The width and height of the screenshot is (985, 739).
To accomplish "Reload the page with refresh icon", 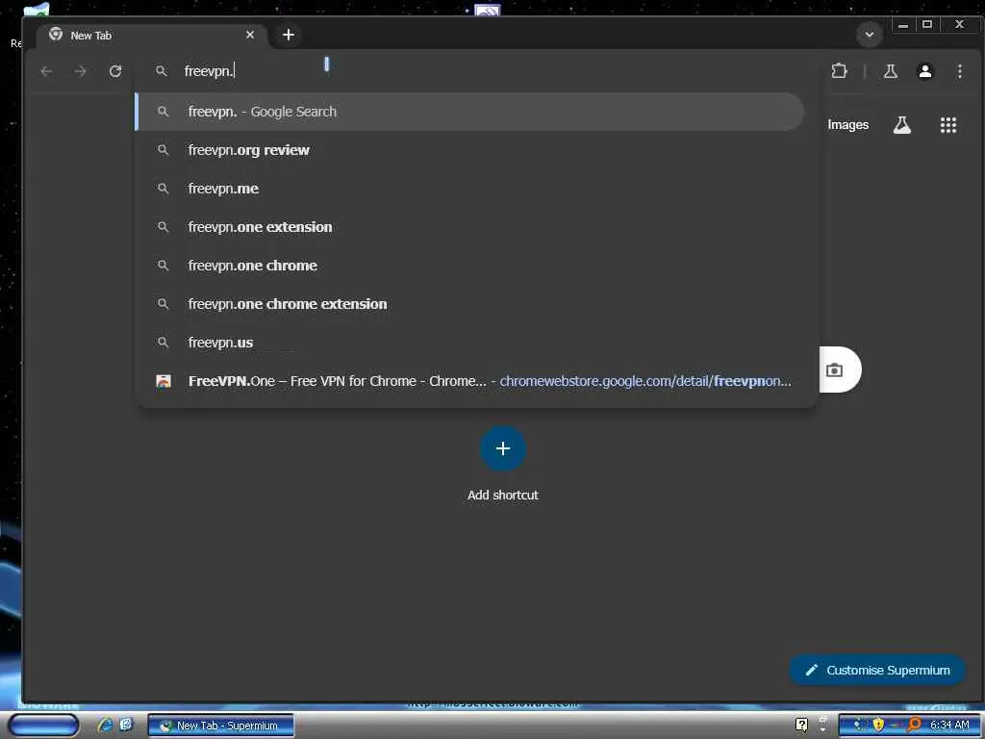I will click(x=115, y=71).
